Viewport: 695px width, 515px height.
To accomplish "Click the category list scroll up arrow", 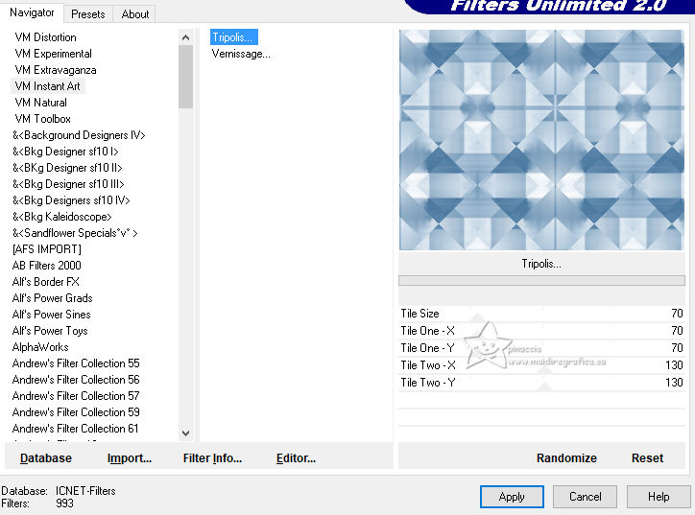I will tap(185, 37).
